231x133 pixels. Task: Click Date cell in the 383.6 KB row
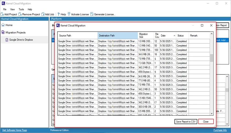167,107
